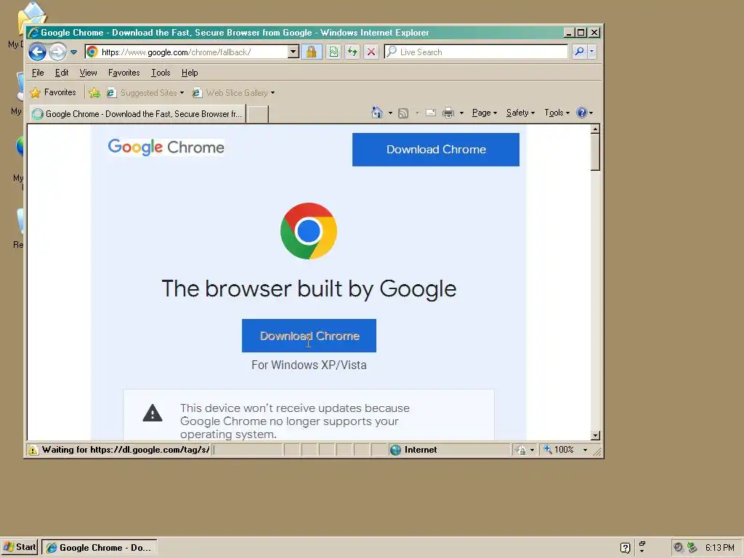744x558 pixels.
Task: Open the Tools command bar menu
Action: click(x=557, y=113)
